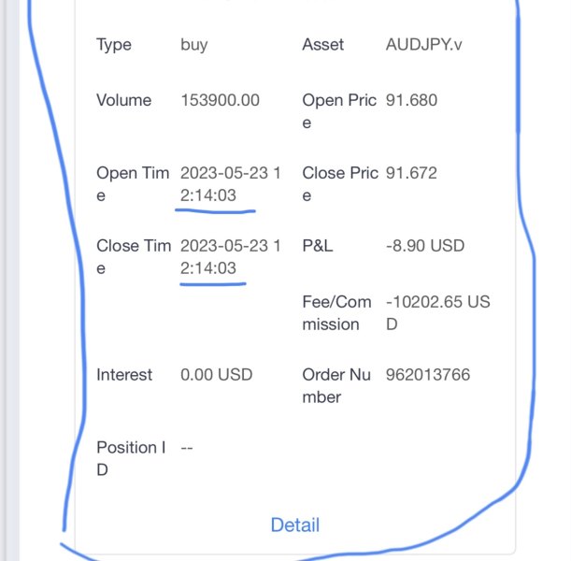The image size is (571, 561).
Task: Click the AUDJPY.v asset value
Action: coord(423,45)
